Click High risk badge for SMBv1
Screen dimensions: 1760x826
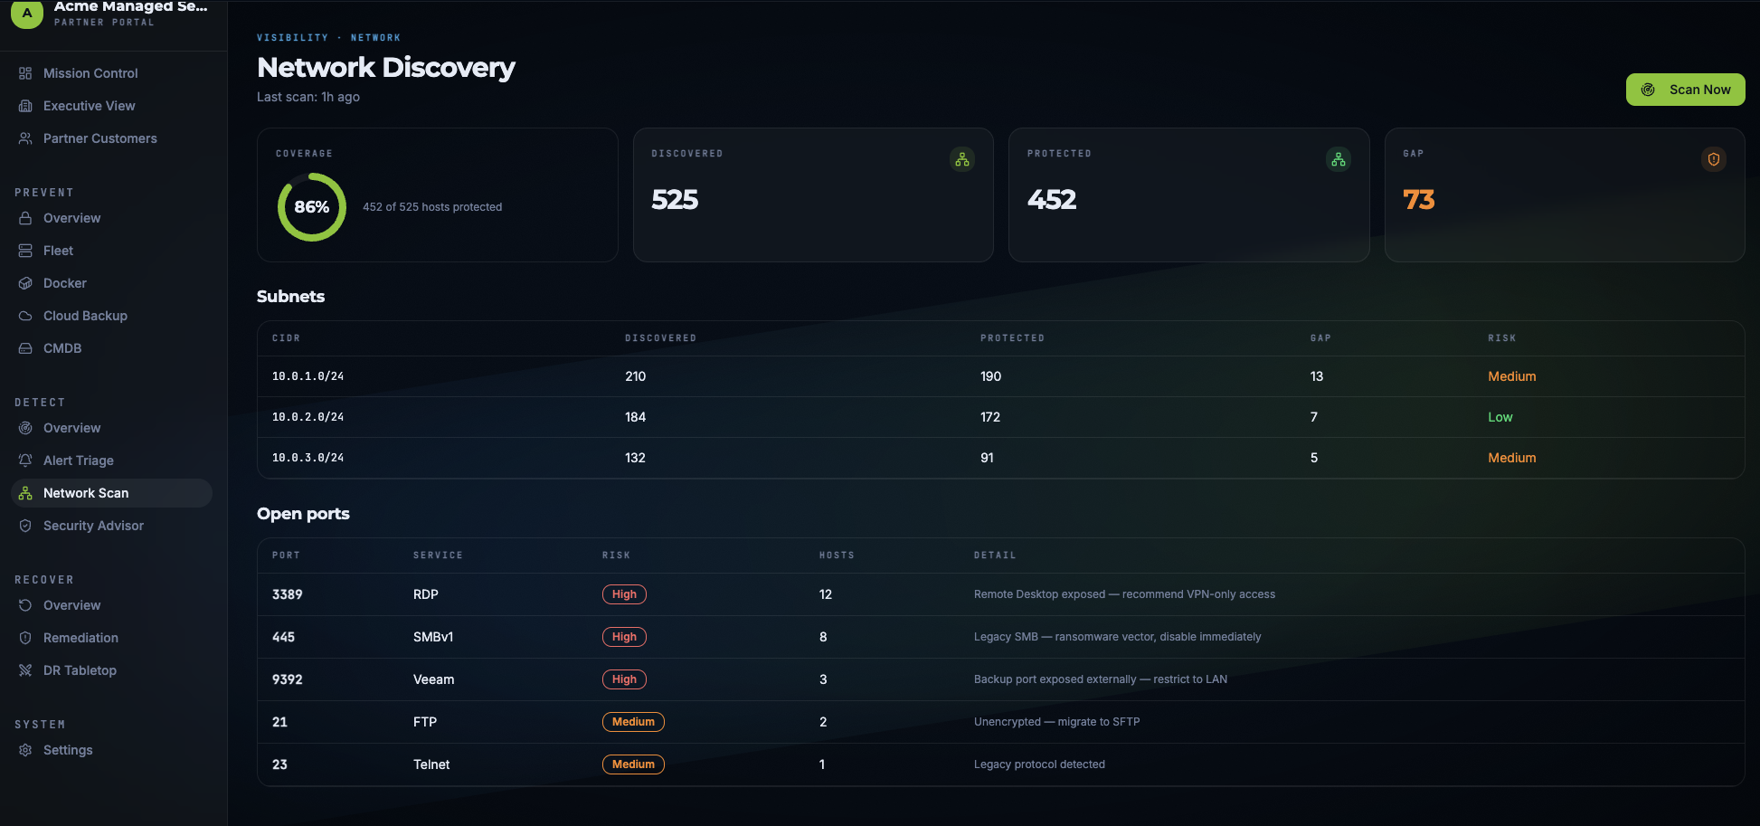(x=624, y=637)
